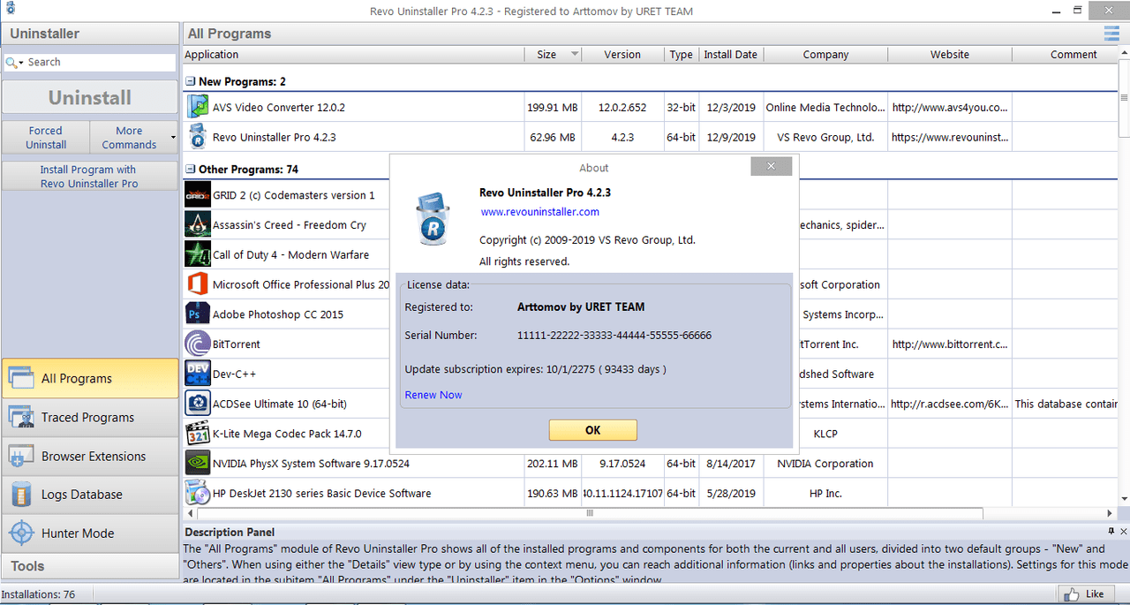Open the www.revouninstaller.com link
1130x605 pixels.
coord(540,212)
